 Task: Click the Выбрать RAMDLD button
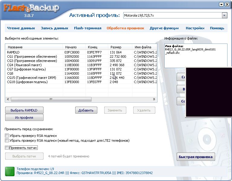[24, 110]
